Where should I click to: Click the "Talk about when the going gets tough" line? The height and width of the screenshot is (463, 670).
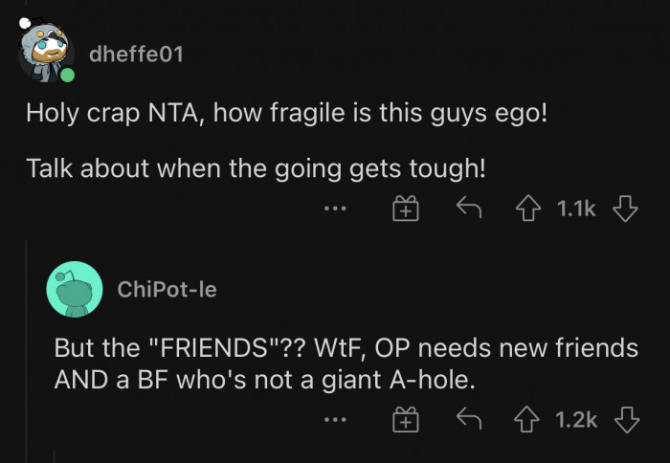pyautogui.click(x=257, y=167)
